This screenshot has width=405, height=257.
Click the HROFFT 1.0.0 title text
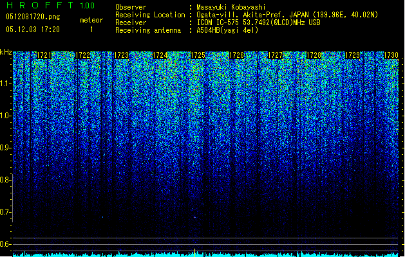(x=50, y=5)
